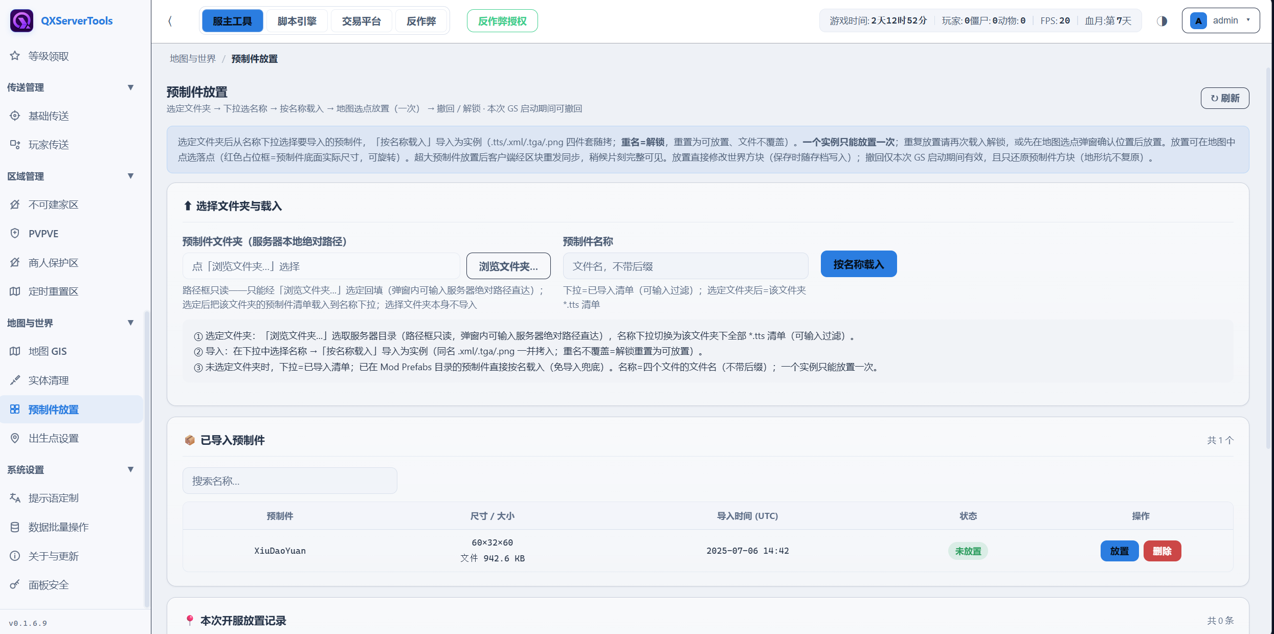
Task: Collapse 地图与世界 section
Action: pyautogui.click(x=130, y=323)
